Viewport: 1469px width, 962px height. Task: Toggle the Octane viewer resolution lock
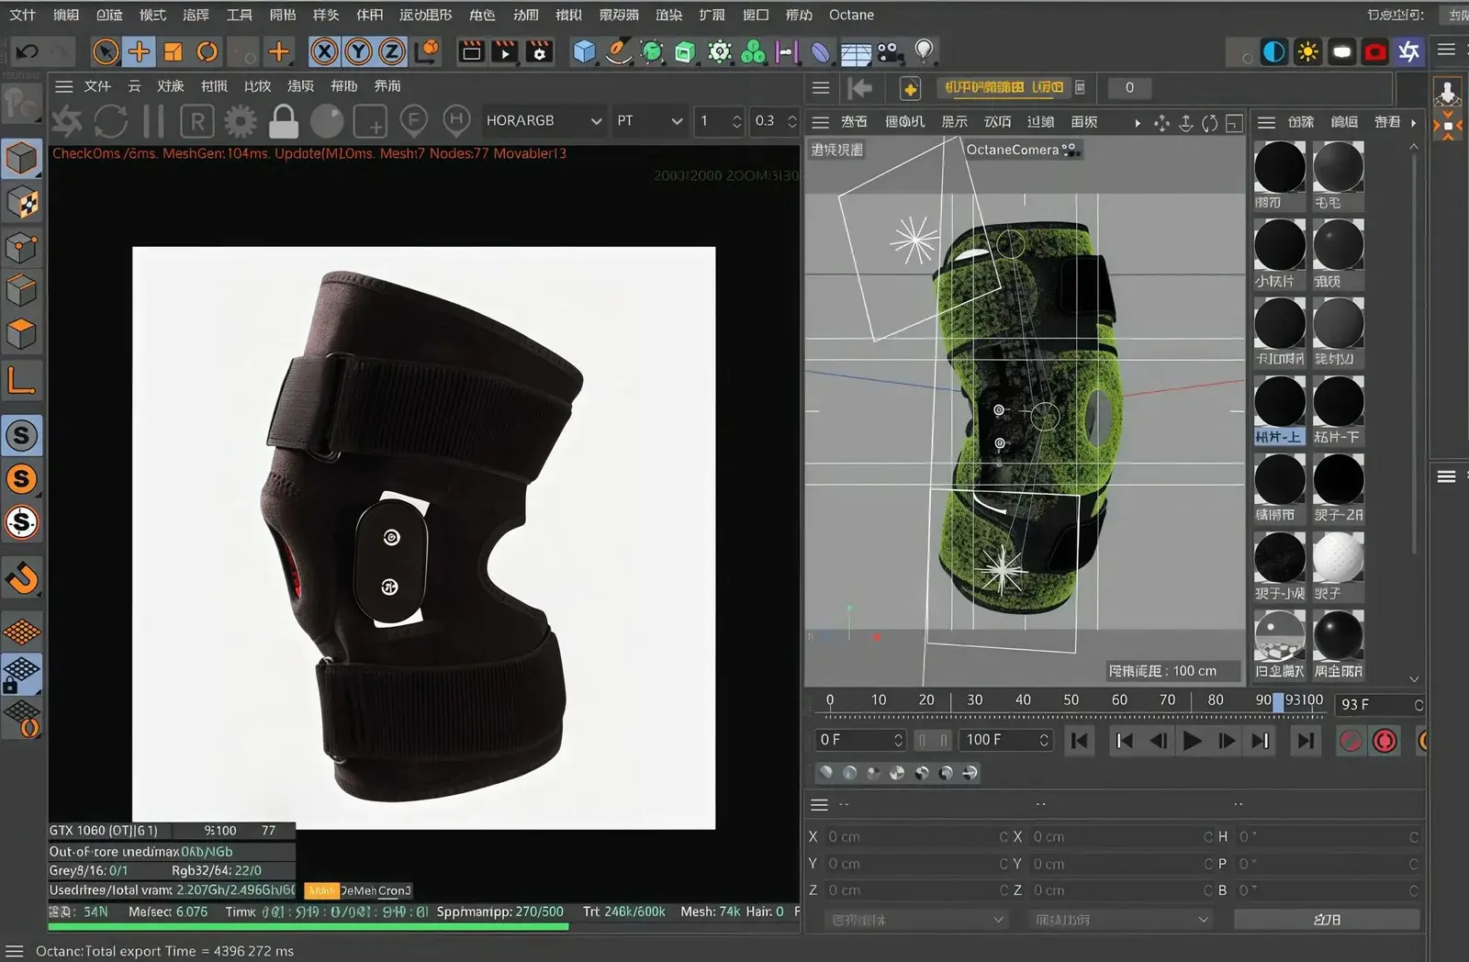[284, 121]
